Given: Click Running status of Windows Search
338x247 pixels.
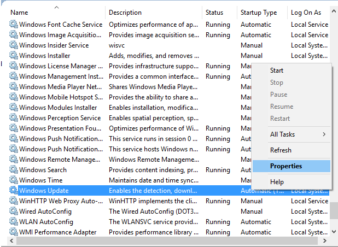Looking at the screenshot, I should (218, 170).
